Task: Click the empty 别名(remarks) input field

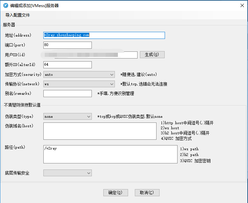Action: click(x=67, y=93)
